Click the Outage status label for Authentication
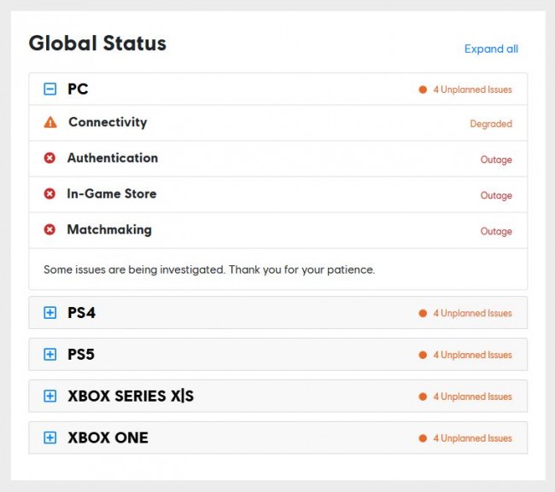This screenshot has height=492, width=555. point(496,159)
